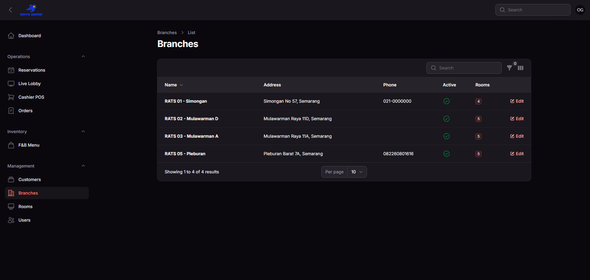The image size is (590, 280).
Task: Edit the RATS 05 - Pleburan branch
Action: coord(517,154)
